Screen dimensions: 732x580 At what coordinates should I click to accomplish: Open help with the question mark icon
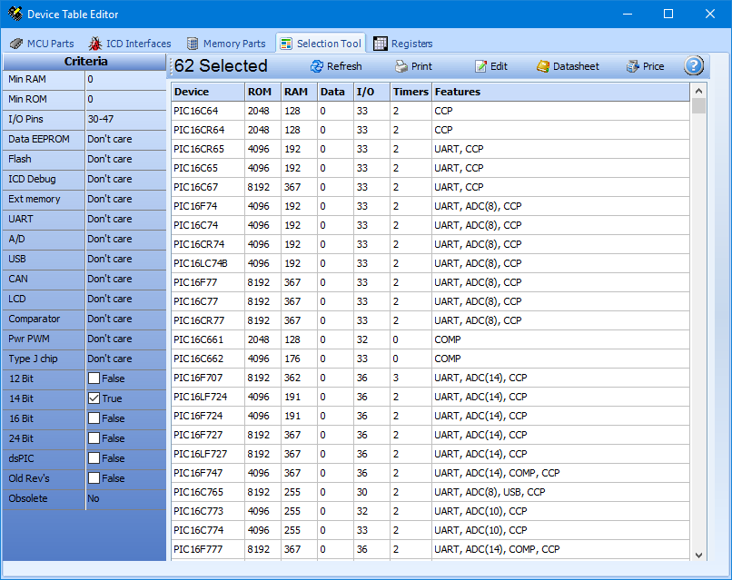coord(694,65)
